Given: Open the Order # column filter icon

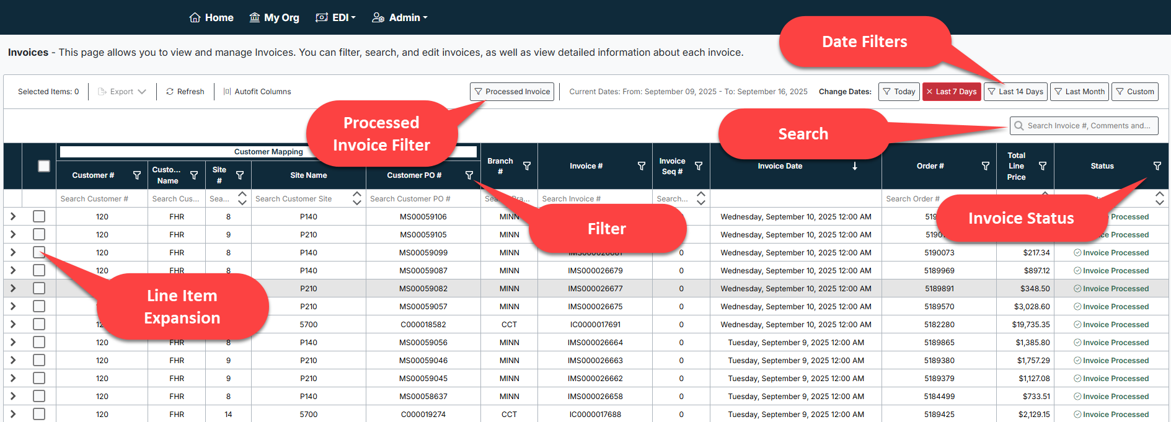Looking at the screenshot, I should coord(986,166).
